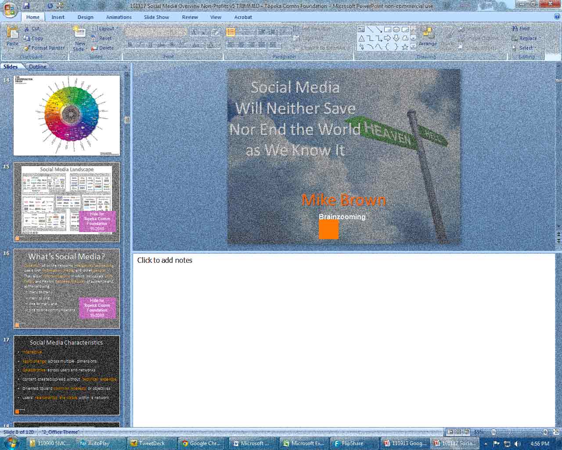Open the Arrange dropdown
Viewport: 562px width, 450px height.
pyautogui.click(x=427, y=36)
